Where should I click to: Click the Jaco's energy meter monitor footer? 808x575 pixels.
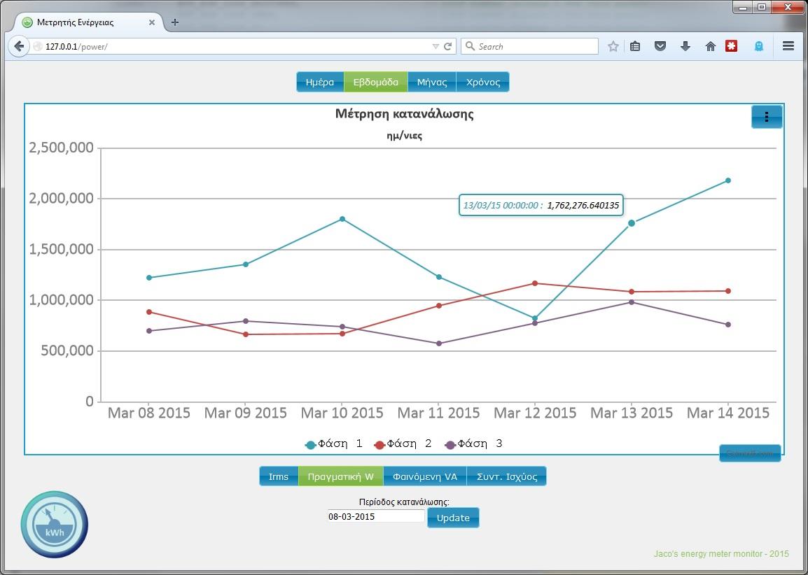tap(721, 554)
